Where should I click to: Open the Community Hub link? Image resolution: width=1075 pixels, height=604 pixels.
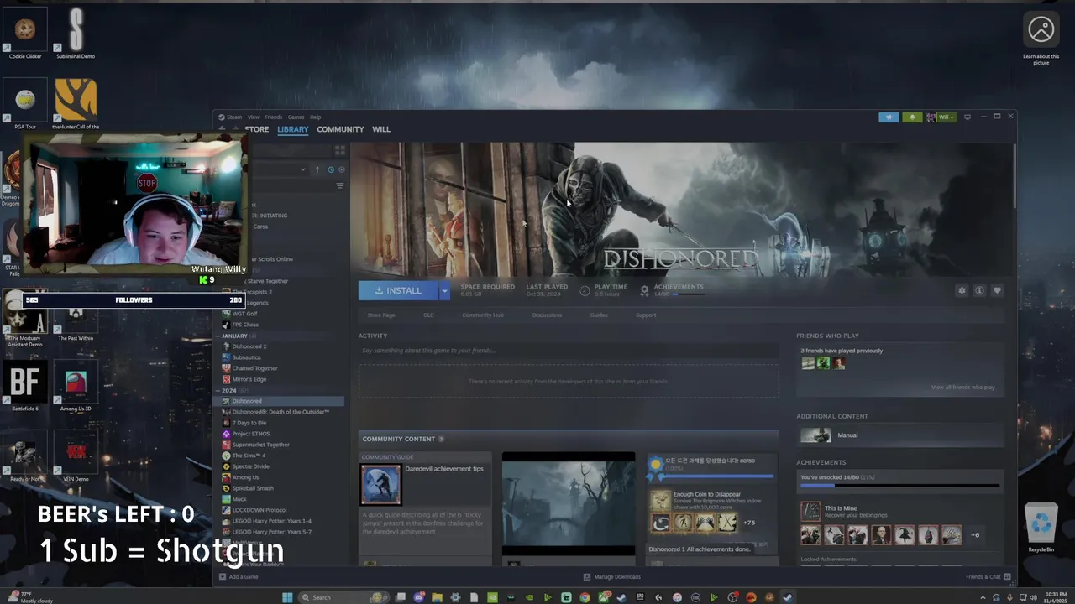point(483,315)
